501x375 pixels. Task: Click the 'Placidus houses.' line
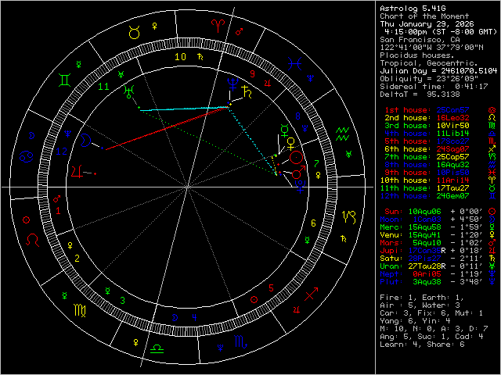point(417,55)
